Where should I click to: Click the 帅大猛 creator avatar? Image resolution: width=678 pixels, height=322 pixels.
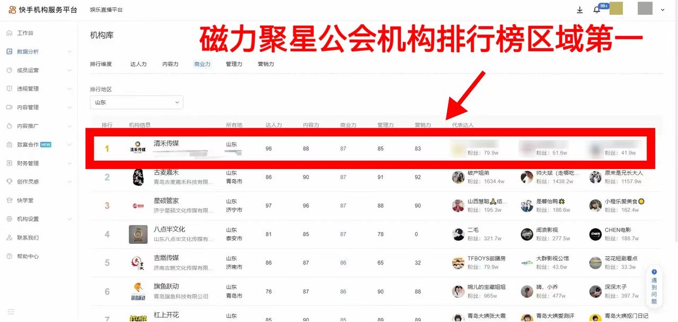coord(527,177)
